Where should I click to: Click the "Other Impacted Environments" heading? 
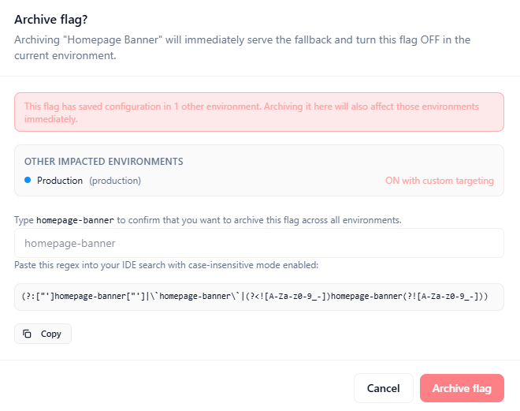[x=103, y=161]
